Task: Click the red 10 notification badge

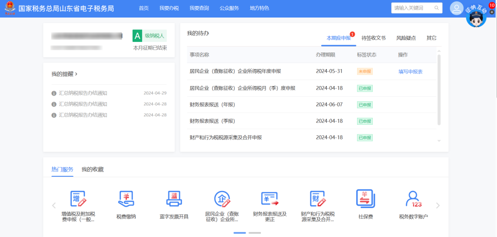Action: point(491,5)
